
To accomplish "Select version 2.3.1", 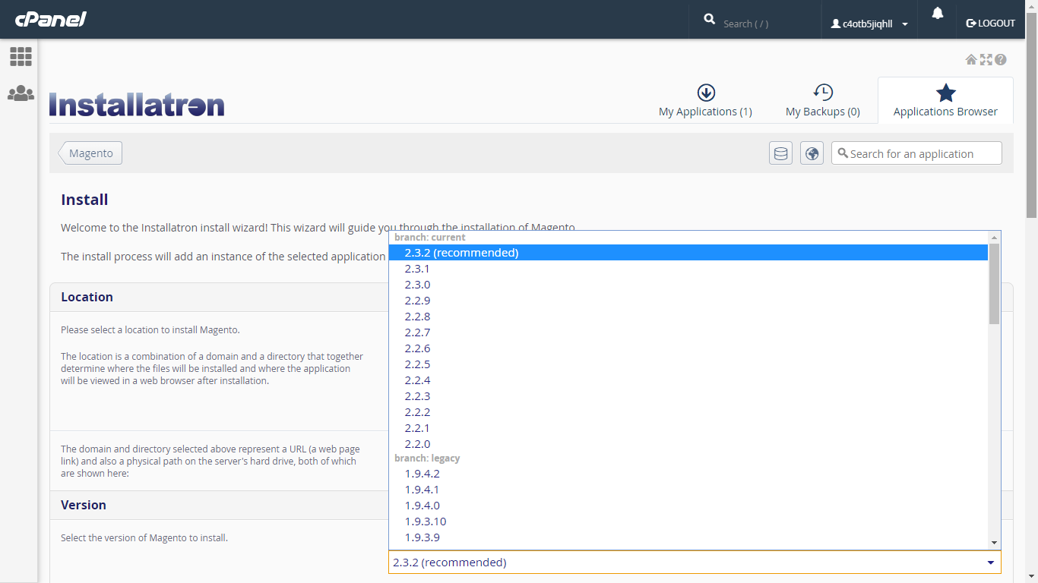I will pyautogui.click(x=688, y=269).
